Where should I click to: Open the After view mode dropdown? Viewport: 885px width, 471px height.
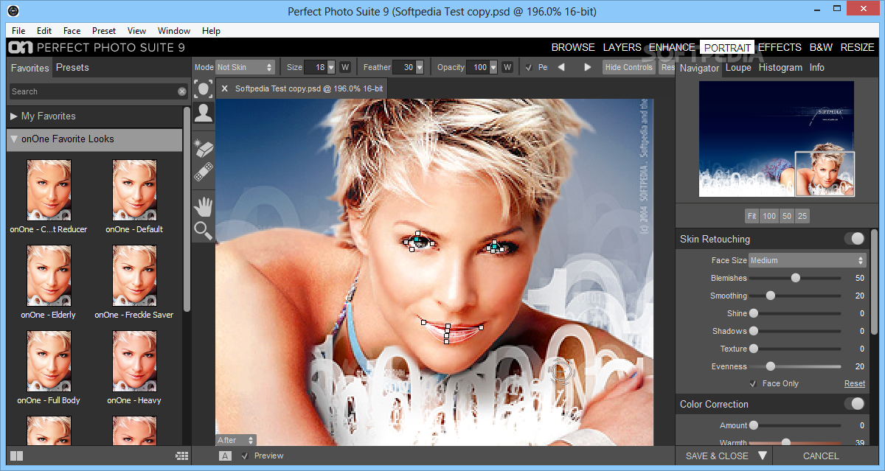coord(236,440)
